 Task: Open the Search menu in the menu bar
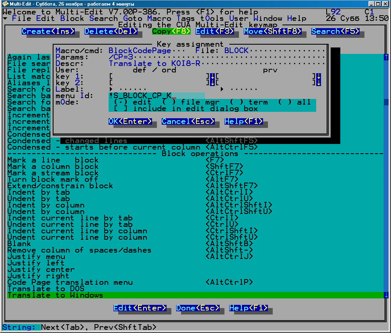pos(103,18)
